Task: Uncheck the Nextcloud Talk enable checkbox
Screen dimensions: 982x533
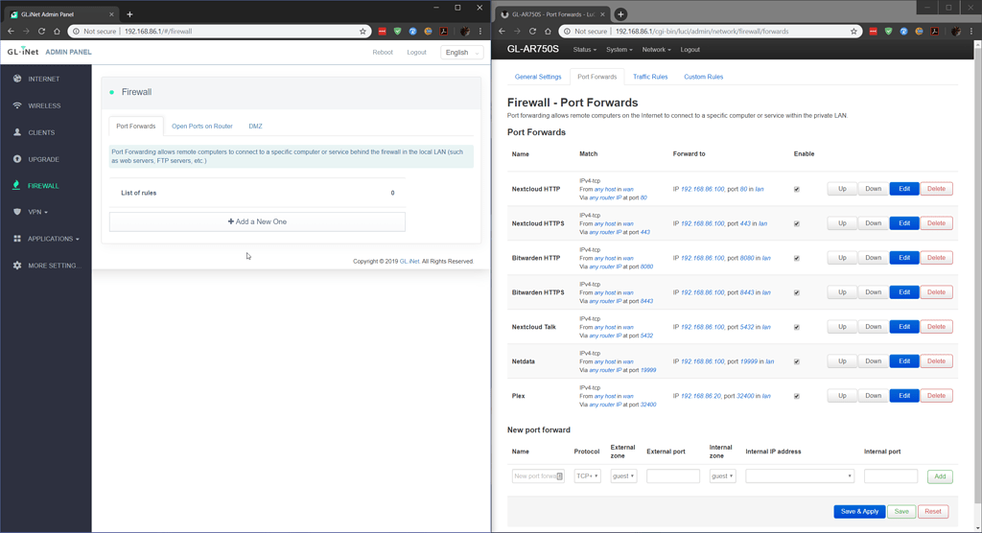Action: 797,327
